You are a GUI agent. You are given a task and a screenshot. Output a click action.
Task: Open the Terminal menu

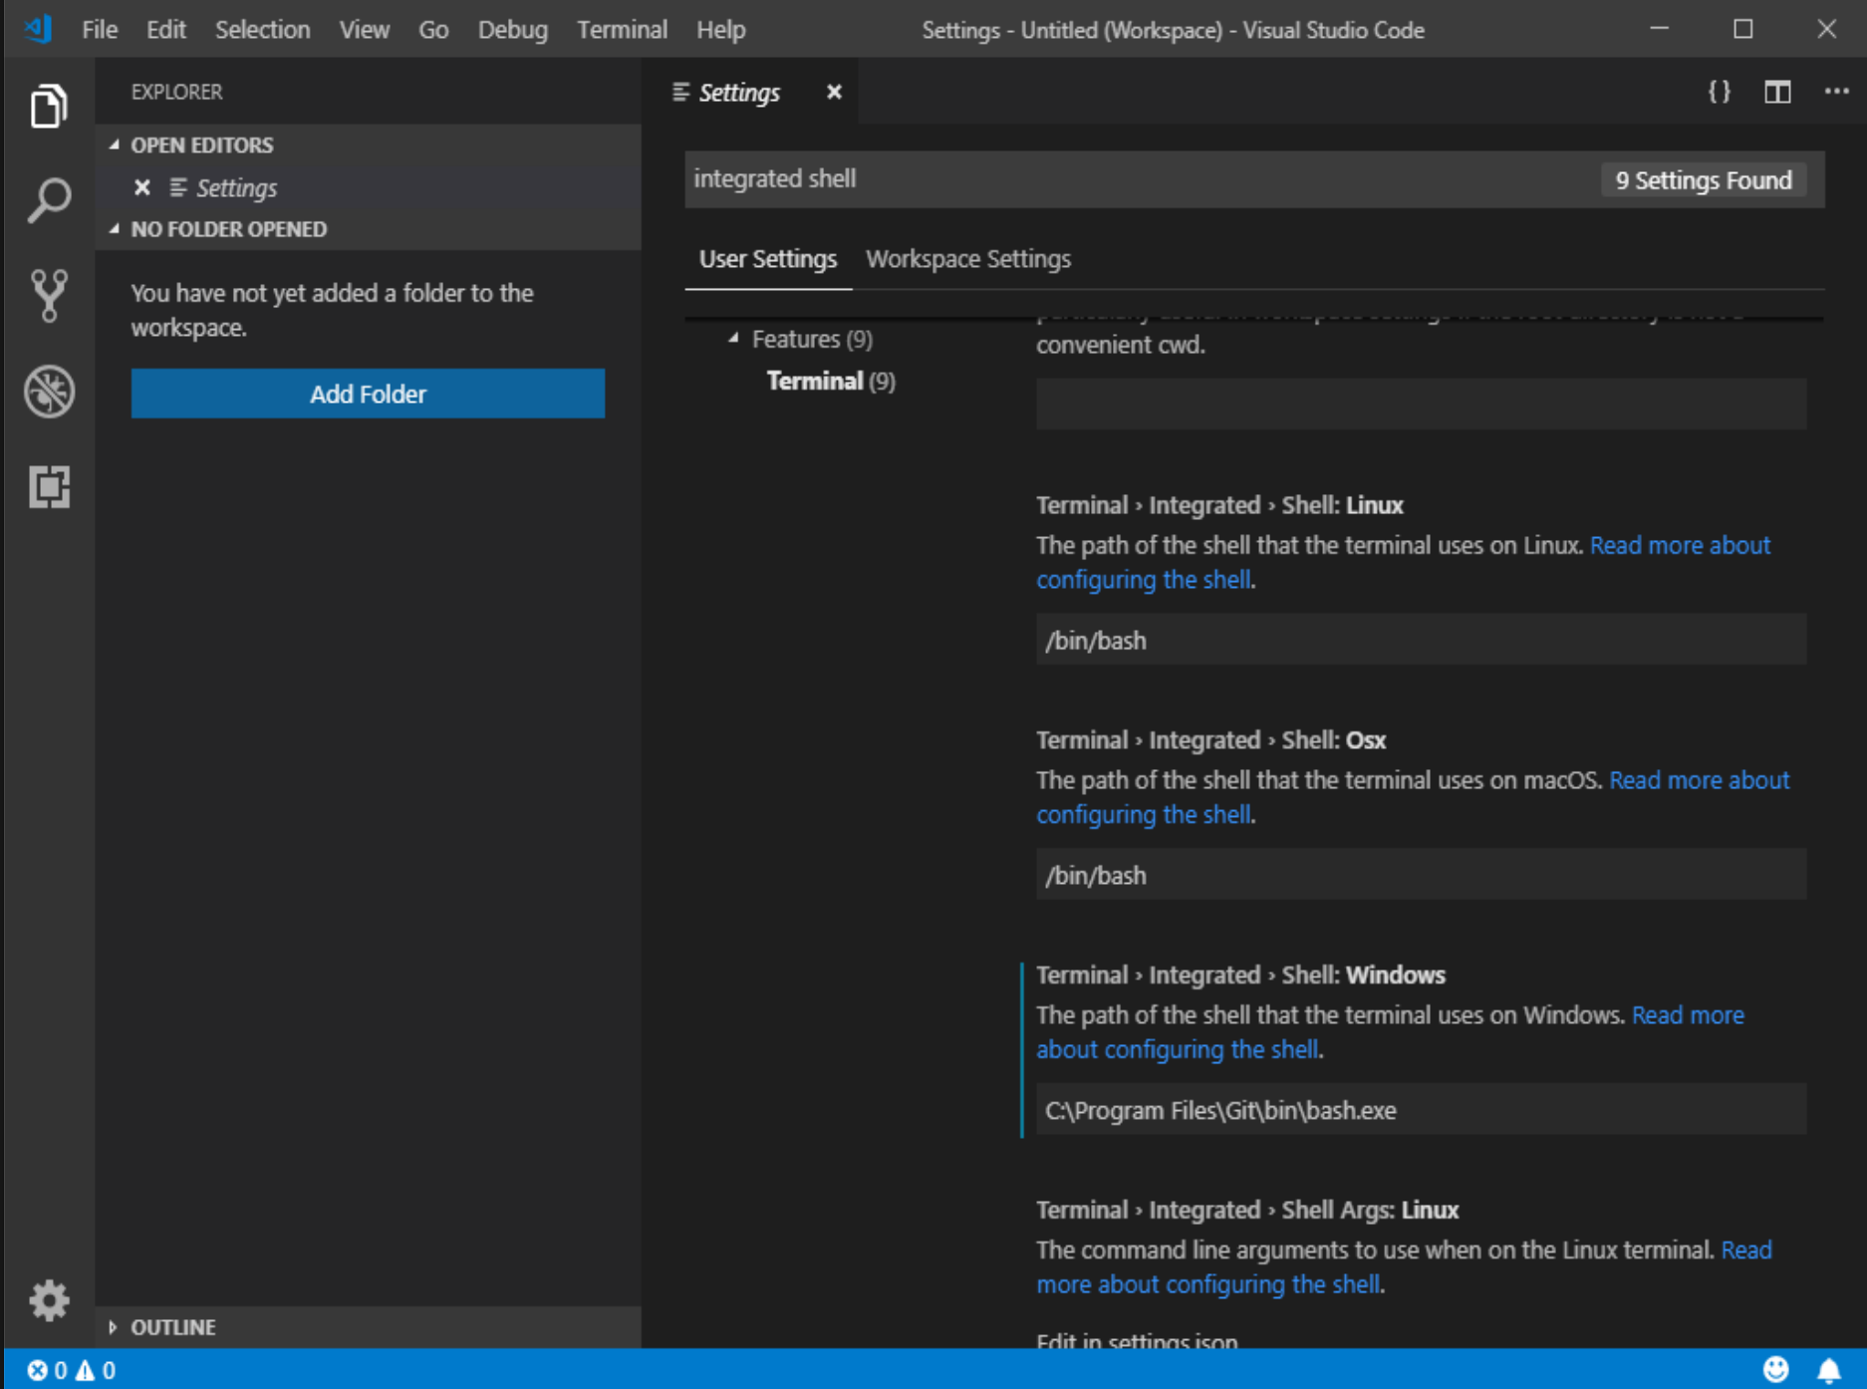coord(622,30)
